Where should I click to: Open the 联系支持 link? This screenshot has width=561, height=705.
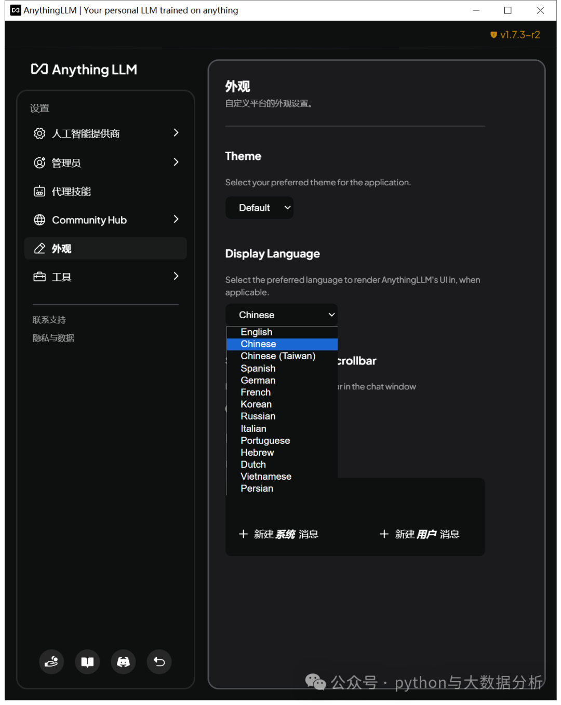click(49, 320)
